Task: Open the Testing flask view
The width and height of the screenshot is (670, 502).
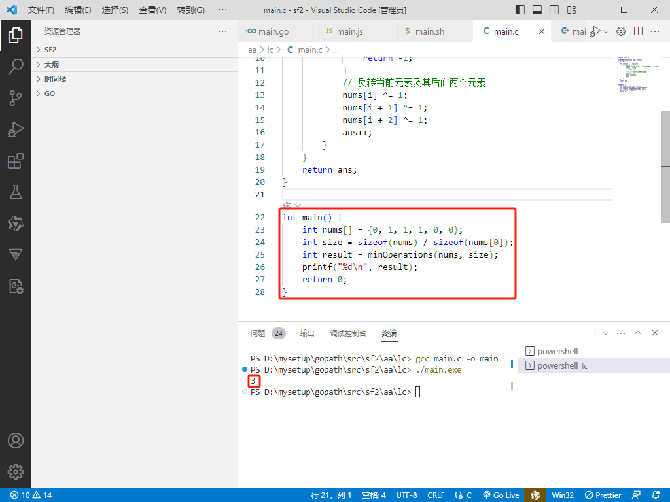Action: pyautogui.click(x=16, y=193)
